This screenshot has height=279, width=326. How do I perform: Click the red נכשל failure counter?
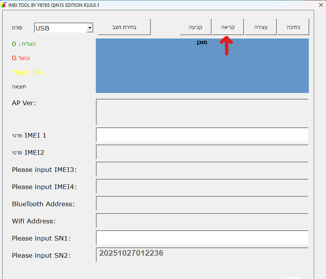click(x=21, y=58)
